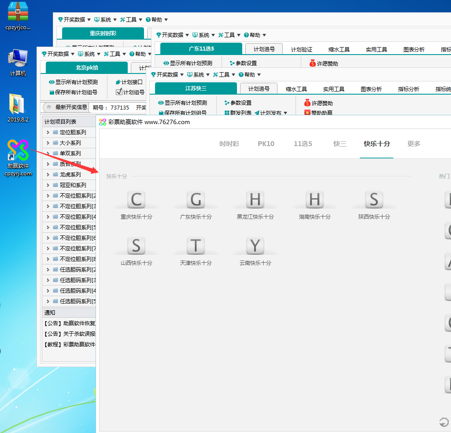Open the 计划发布 dropdown in 江苏快三

(271, 113)
